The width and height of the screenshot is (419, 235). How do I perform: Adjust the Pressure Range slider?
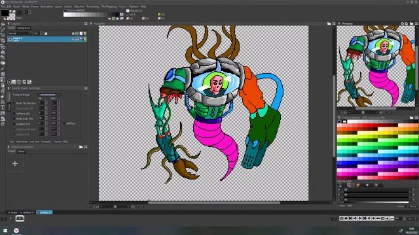pyautogui.click(x=49, y=95)
